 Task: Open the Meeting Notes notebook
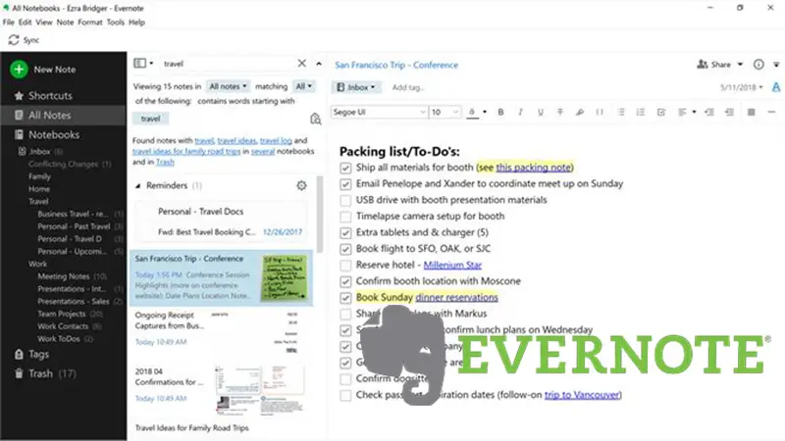(x=64, y=276)
